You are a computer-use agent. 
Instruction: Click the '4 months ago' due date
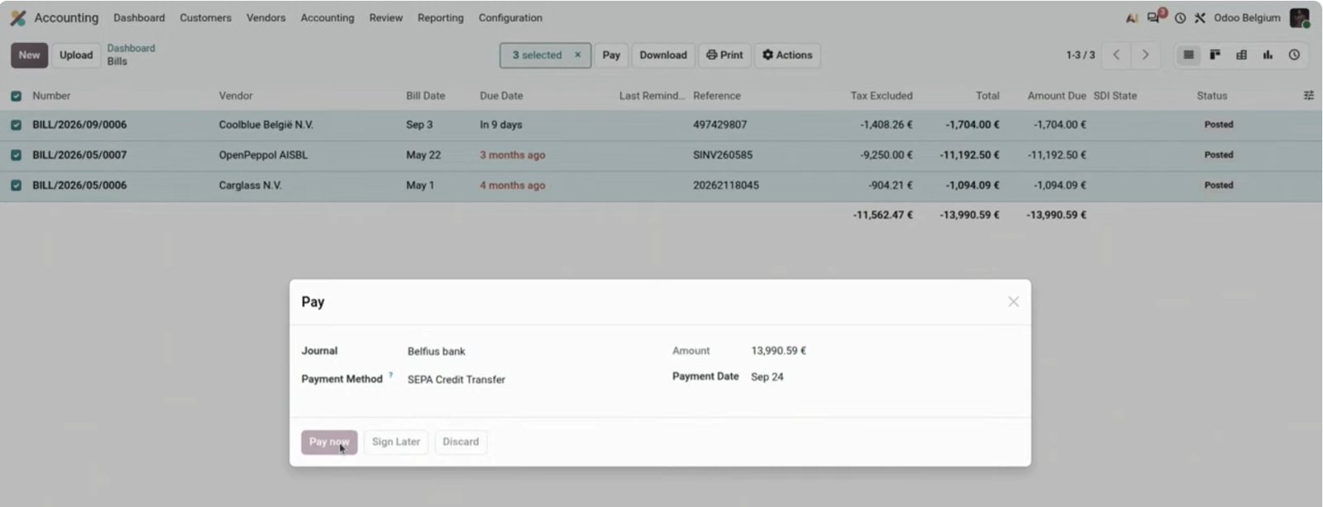[x=513, y=185]
